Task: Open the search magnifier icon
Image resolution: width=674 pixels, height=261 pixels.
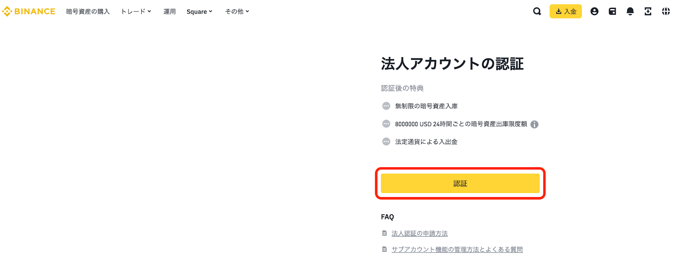Action: [537, 11]
